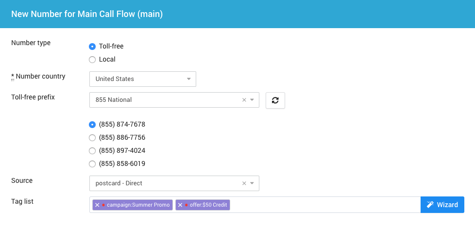Viewport: 475px width, 227px height.
Task: Open the Number country dropdown
Action: [142, 79]
